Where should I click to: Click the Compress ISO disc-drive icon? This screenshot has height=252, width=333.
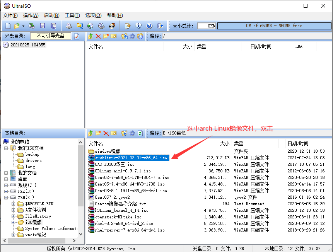101,26
